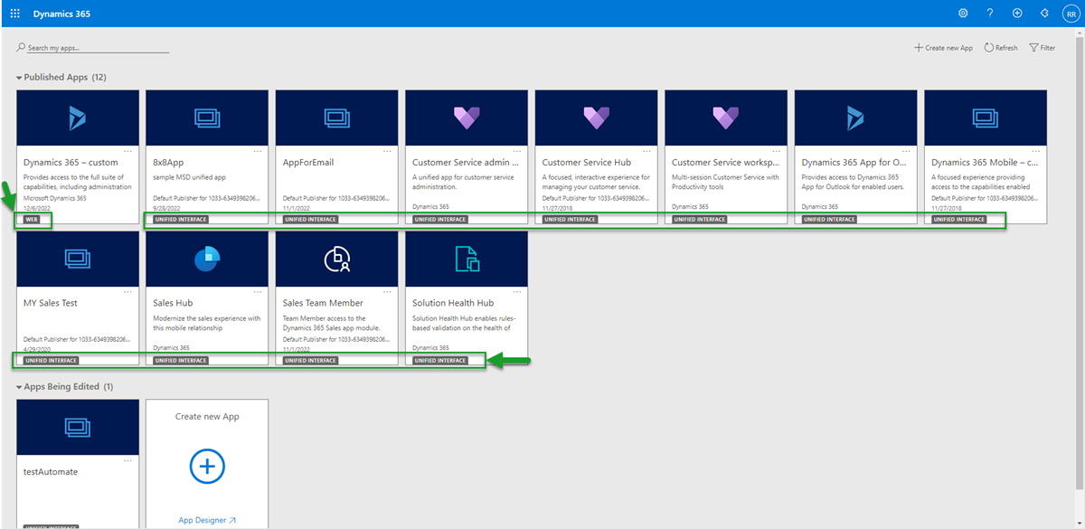Click the Create new App button
The image size is (1085, 529).
[943, 47]
